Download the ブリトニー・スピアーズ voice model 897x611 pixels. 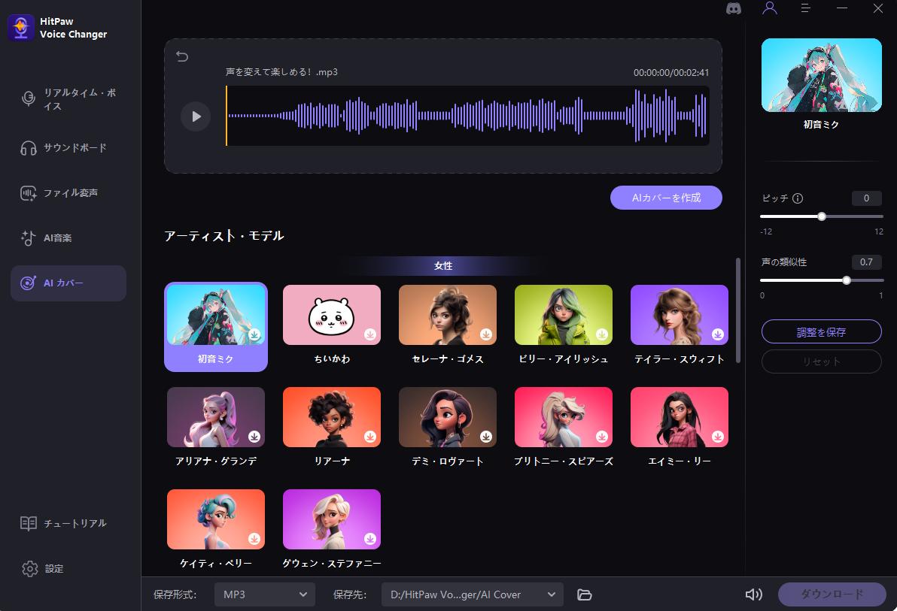(602, 437)
